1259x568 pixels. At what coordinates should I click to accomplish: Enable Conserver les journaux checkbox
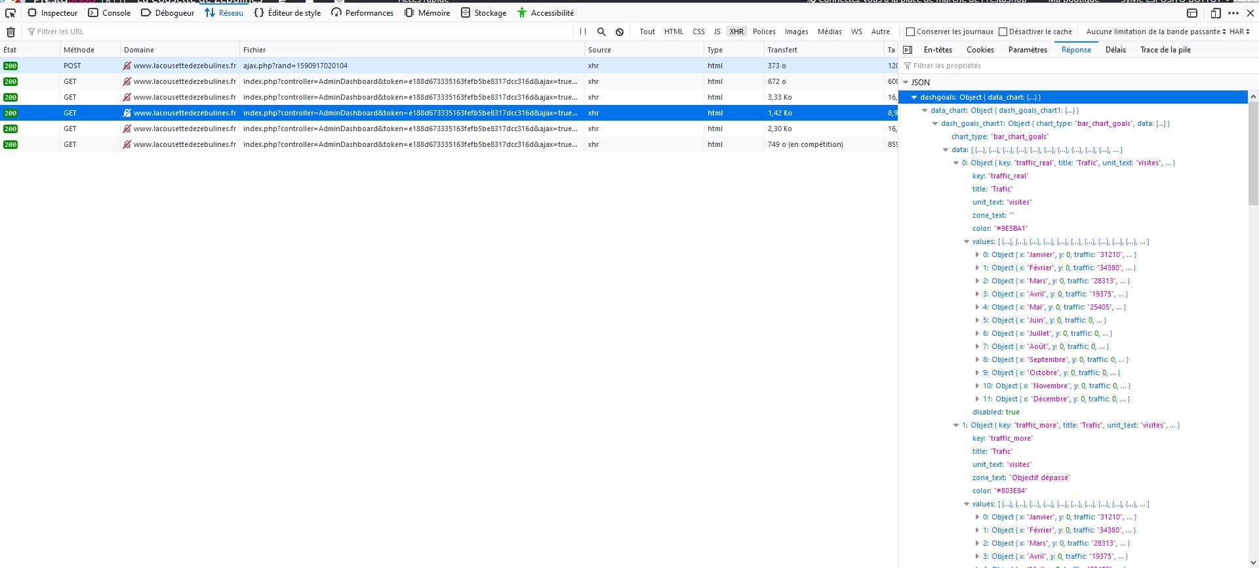910,31
